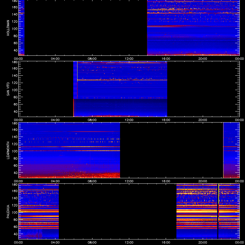Screen dimensions: 245x245
Task: Click 20:00 tick label under San Vito panel
Action: tap(203, 120)
